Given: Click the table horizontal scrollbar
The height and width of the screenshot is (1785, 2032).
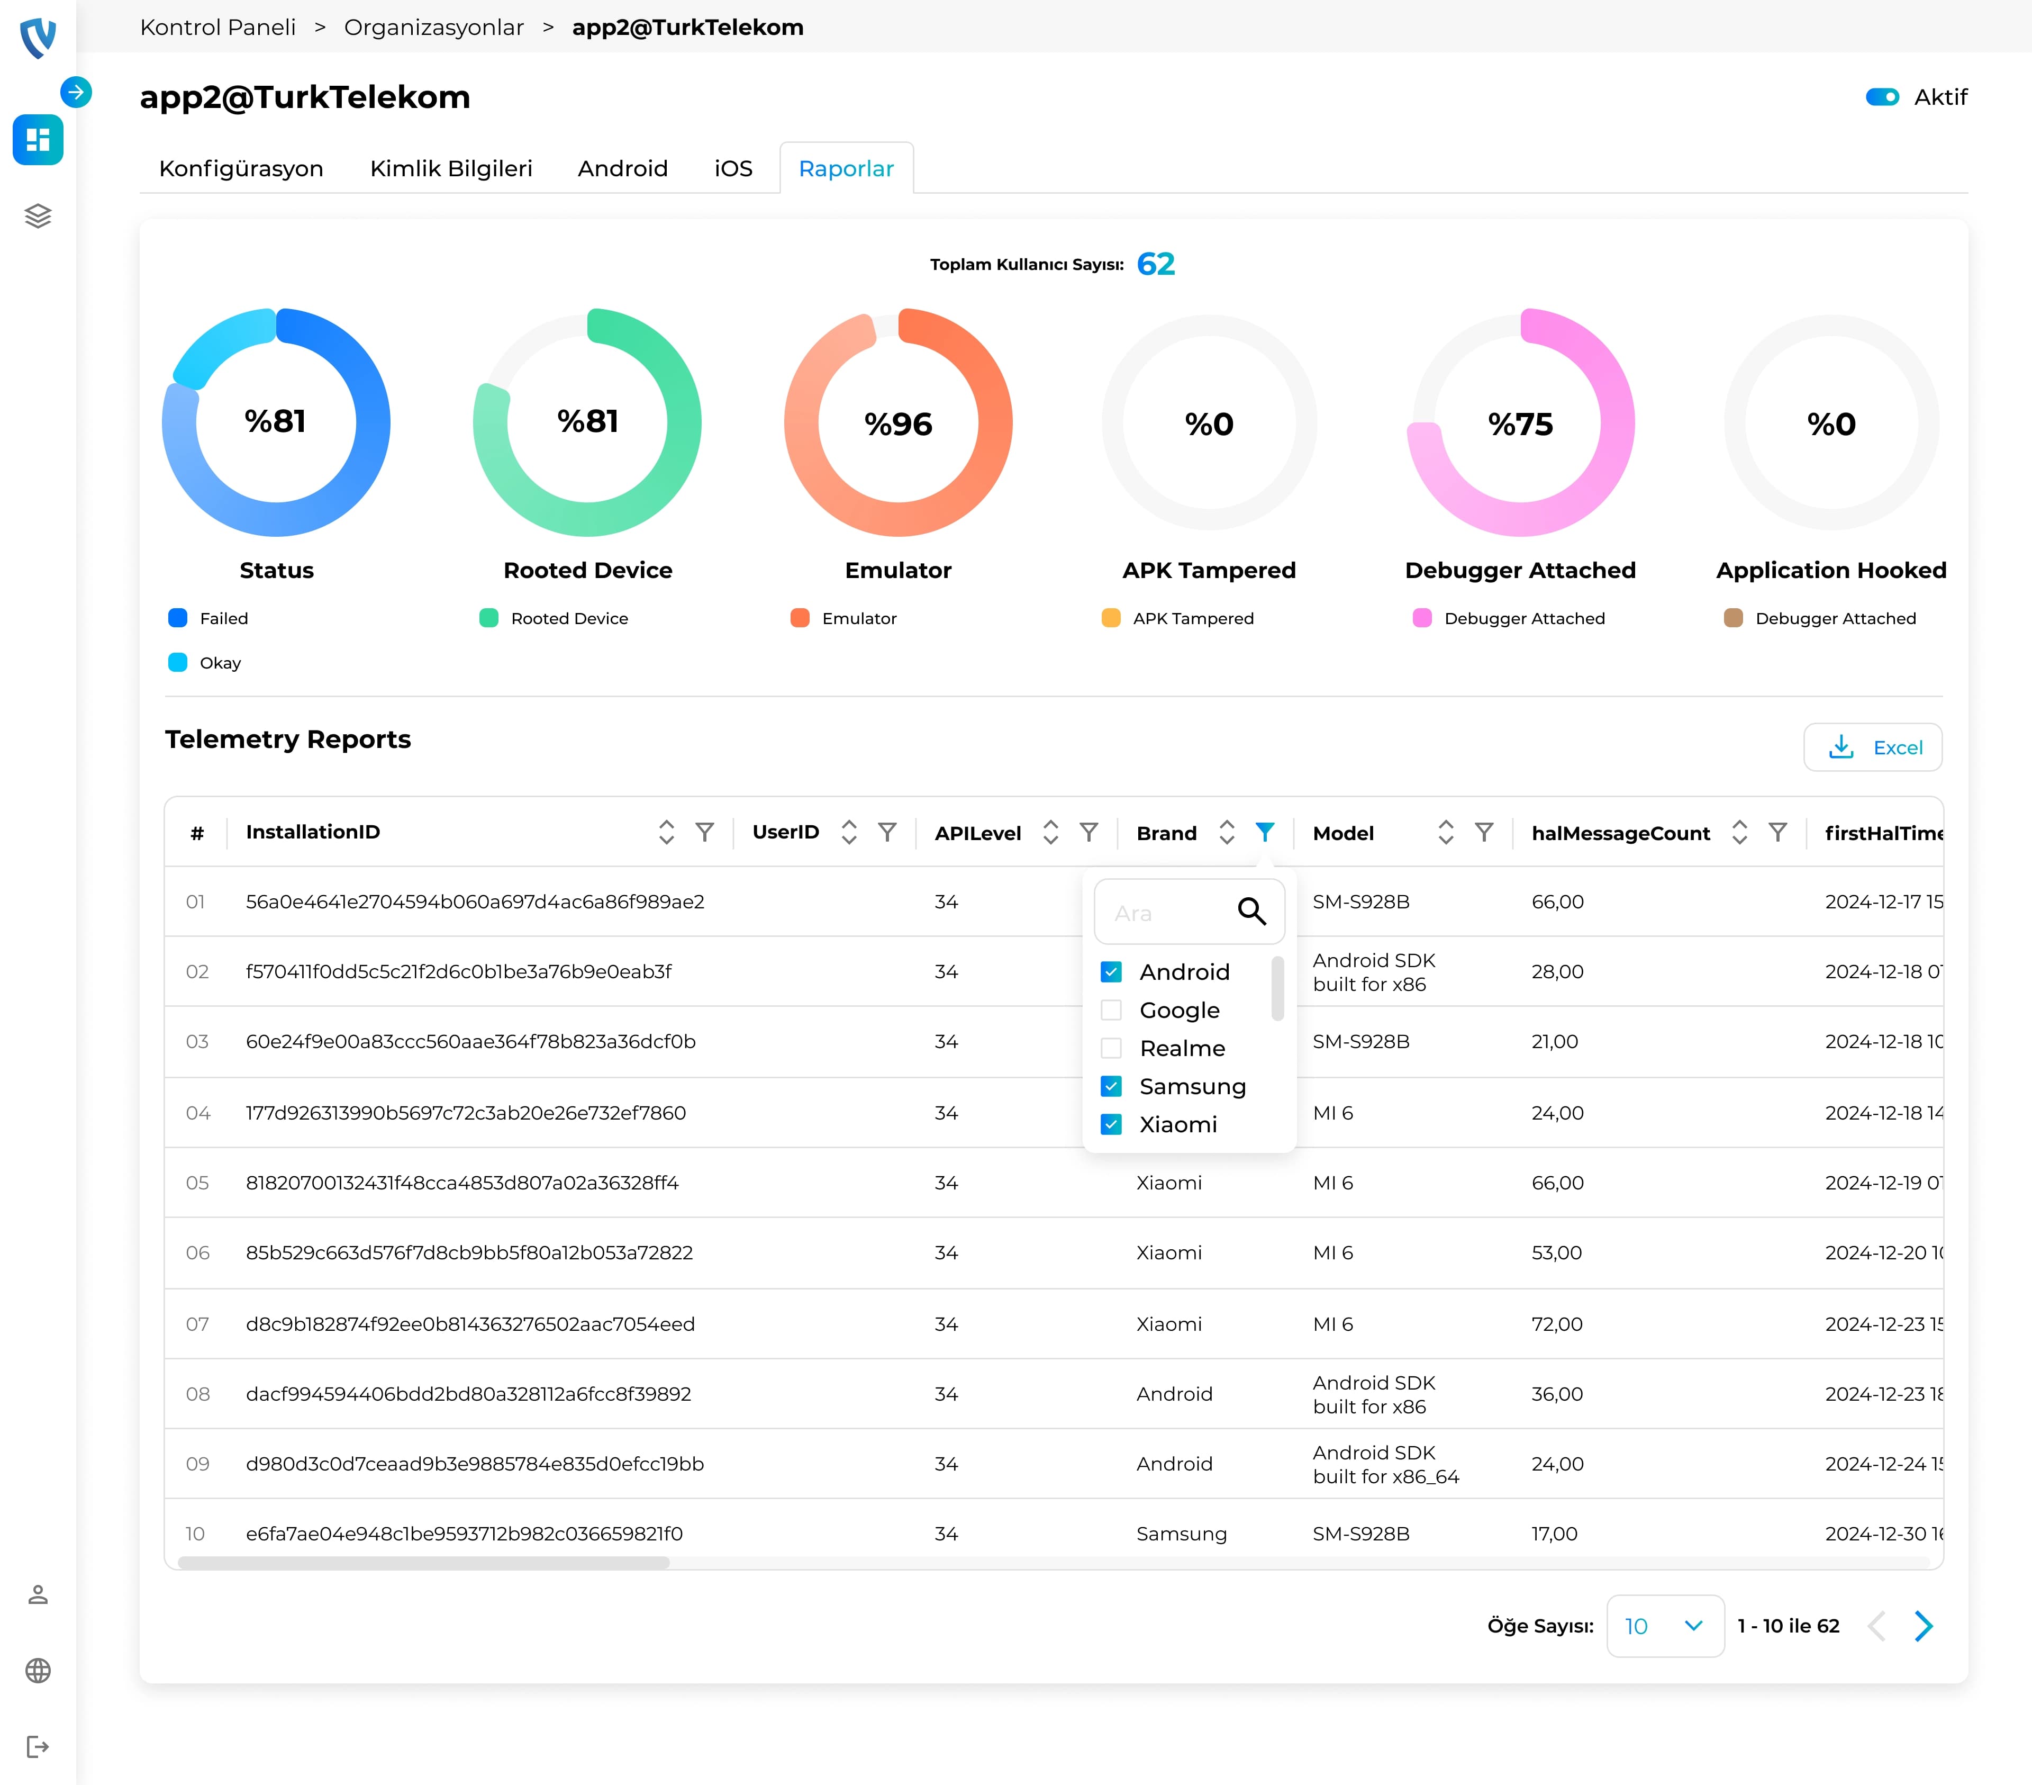Looking at the screenshot, I should click(x=423, y=1563).
